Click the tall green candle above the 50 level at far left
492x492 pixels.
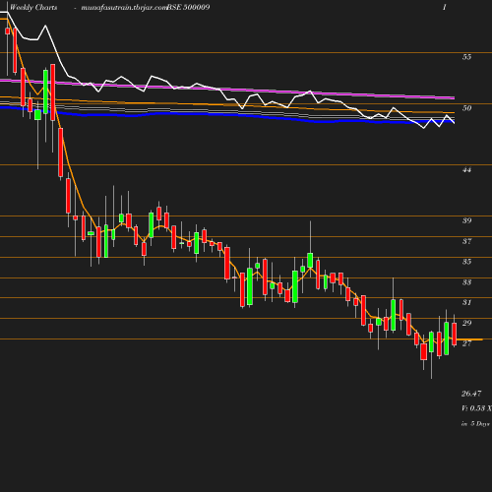45,92
